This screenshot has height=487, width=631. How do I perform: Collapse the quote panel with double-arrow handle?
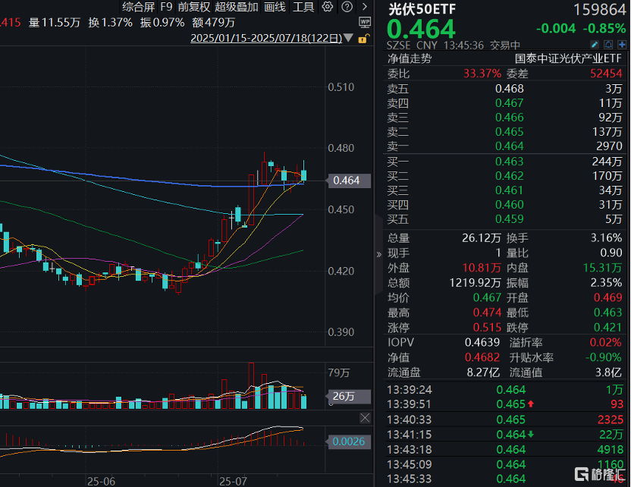click(378, 254)
